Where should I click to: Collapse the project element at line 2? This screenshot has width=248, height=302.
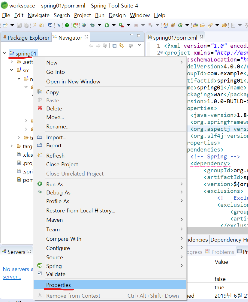[x=162, y=52]
